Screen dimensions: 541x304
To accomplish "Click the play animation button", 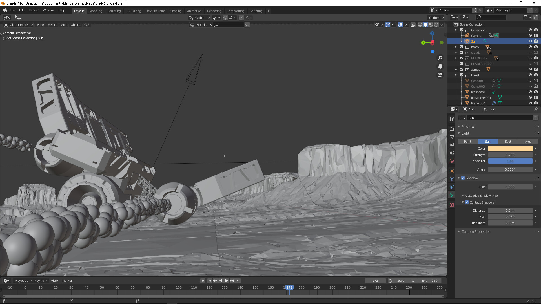I will pyautogui.click(x=226, y=281).
